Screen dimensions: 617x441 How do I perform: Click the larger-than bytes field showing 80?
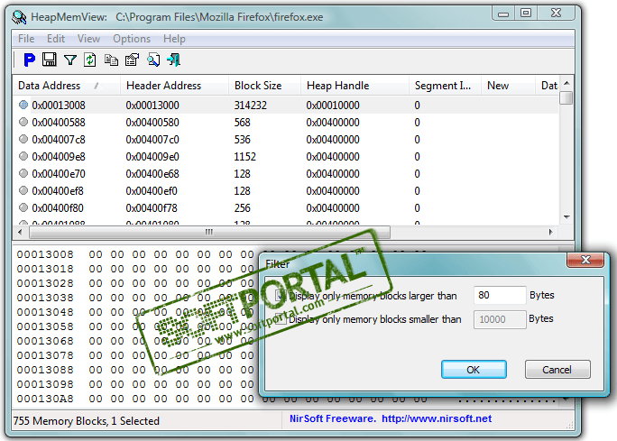[x=500, y=295]
